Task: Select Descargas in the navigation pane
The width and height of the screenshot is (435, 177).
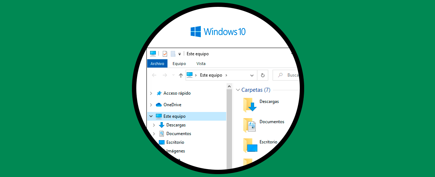Action: (176, 125)
